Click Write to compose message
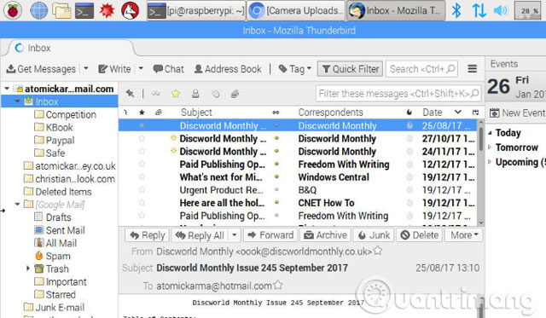 [114, 69]
